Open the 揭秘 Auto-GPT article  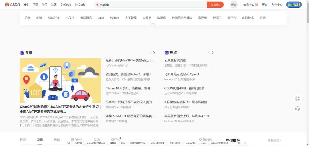click(x=130, y=116)
